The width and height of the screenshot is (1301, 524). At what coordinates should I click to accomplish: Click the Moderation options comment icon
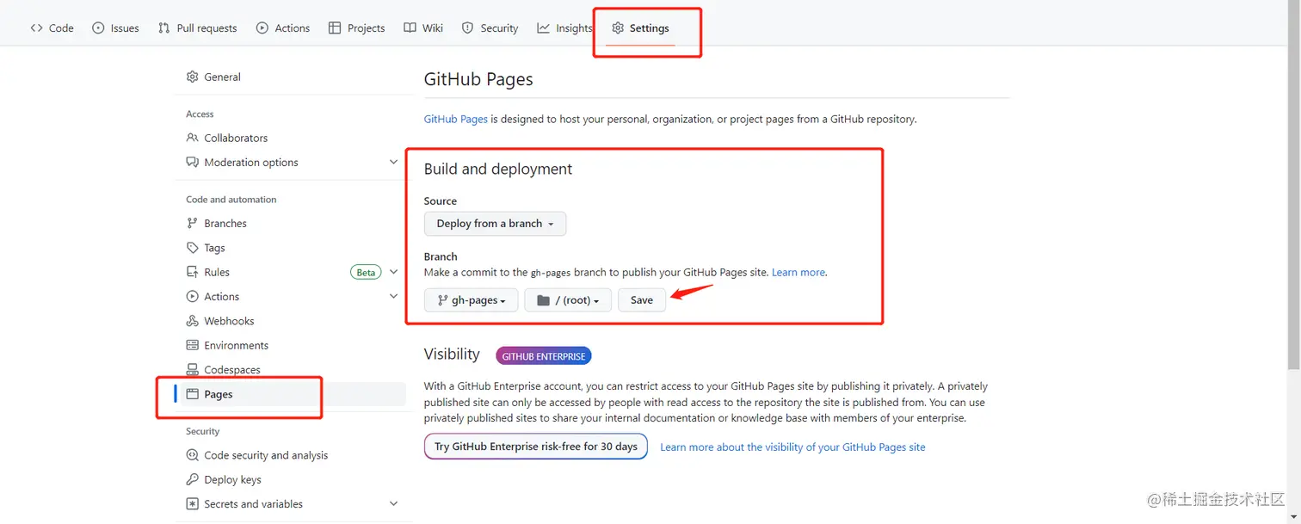tap(193, 162)
